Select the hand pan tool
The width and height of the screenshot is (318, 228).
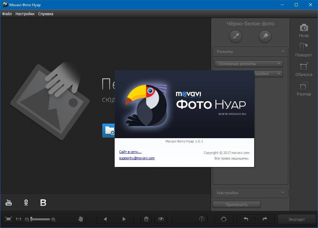81,219
